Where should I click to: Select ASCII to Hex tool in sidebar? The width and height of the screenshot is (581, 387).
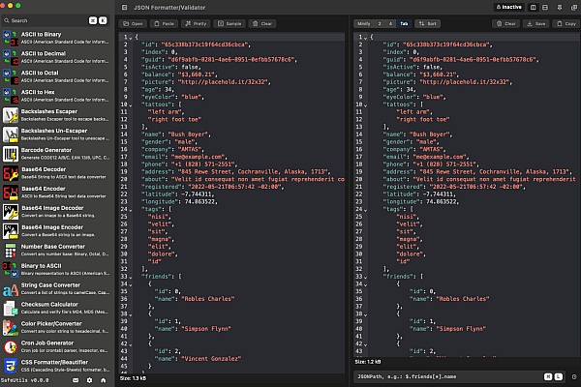coord(57,96)
